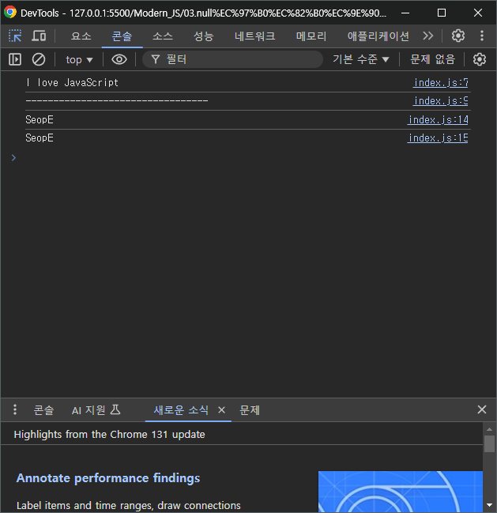Viewport: 497px width, 513px height.
Task: Open the top context dropdown
Action: 79,60
